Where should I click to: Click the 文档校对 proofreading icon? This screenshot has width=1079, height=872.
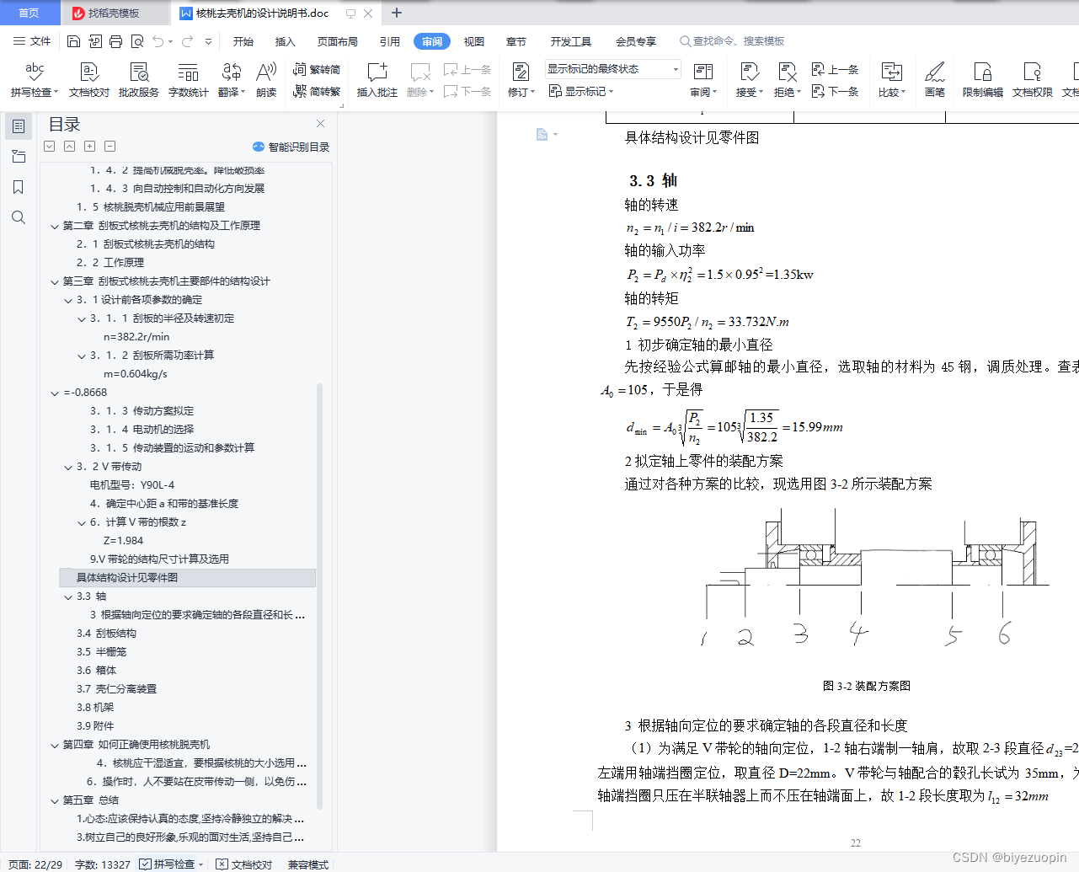pyautogui.click(x=89, y=72)
